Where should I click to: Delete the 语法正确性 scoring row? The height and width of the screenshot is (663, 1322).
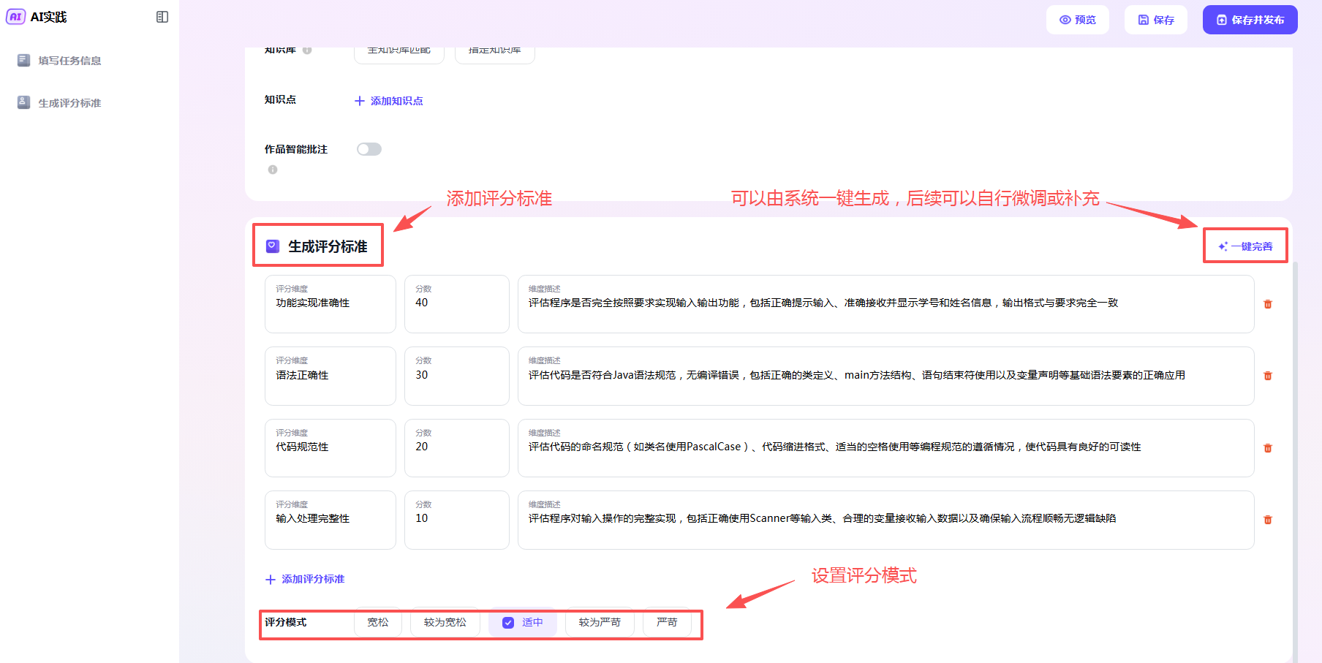(1268, 376)
